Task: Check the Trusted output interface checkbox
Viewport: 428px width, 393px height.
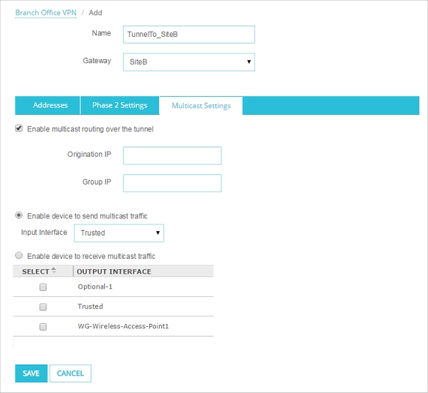Action: pos(43,307)
